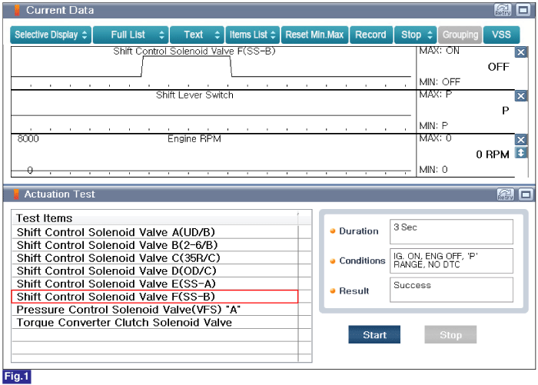Maximize the Actuation Test panel

point(526,194)
